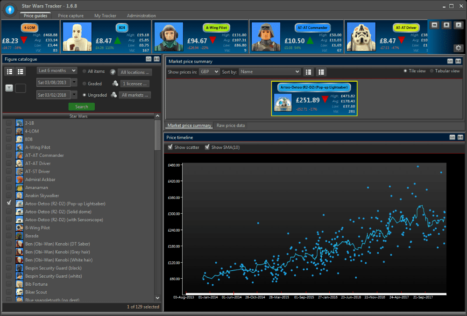Tick the B-Wing Pilot checkbox
The height and width of the screenshot is (316, 467).
click(9, 228)
